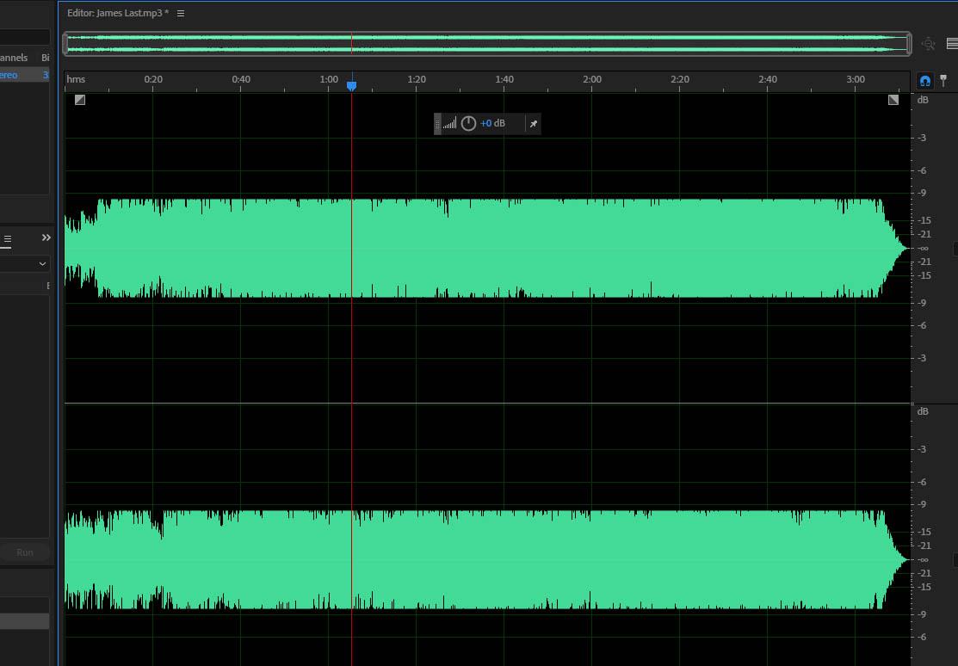
Task: Click the top channel dB scale label
Action: click(x=923, y=100)
